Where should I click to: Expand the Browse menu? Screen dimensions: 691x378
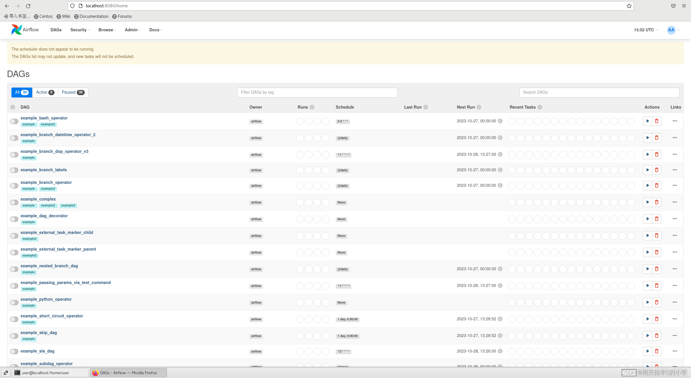[x=106, y=30]
